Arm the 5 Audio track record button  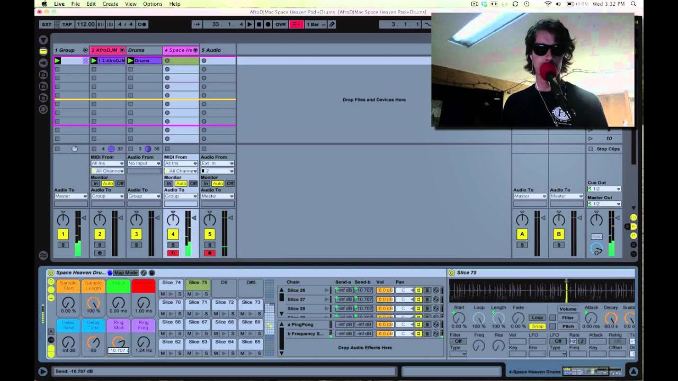(209, 253)
